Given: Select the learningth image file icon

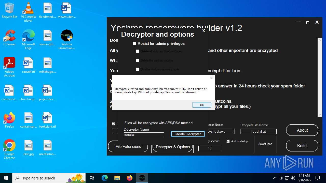Looking at the screenshot, I should [x=47, y=38].
